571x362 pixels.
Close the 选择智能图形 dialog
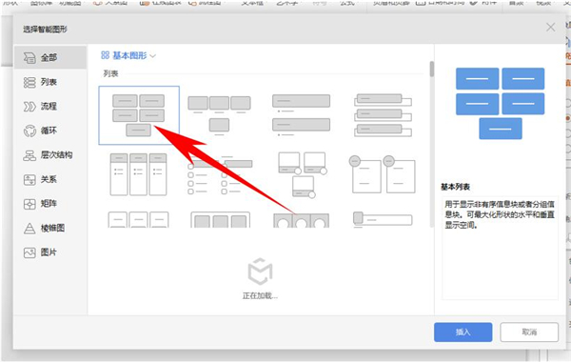(x=550, y=28)
